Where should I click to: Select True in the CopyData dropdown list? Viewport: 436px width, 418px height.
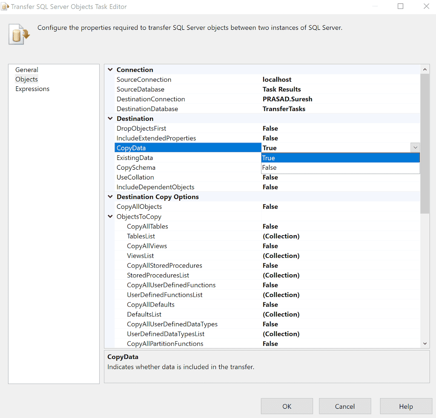pos(340,158)
